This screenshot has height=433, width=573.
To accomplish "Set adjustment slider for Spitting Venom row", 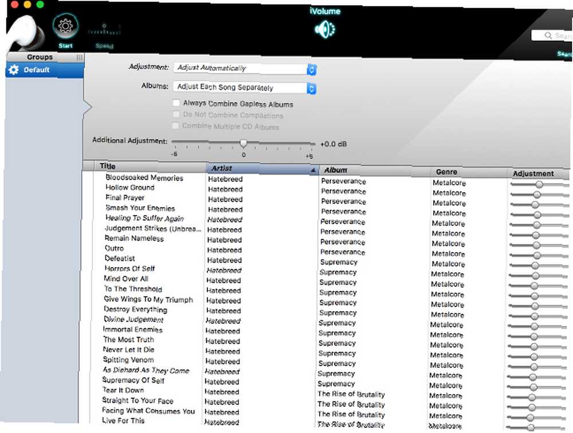I will (536, 367).
